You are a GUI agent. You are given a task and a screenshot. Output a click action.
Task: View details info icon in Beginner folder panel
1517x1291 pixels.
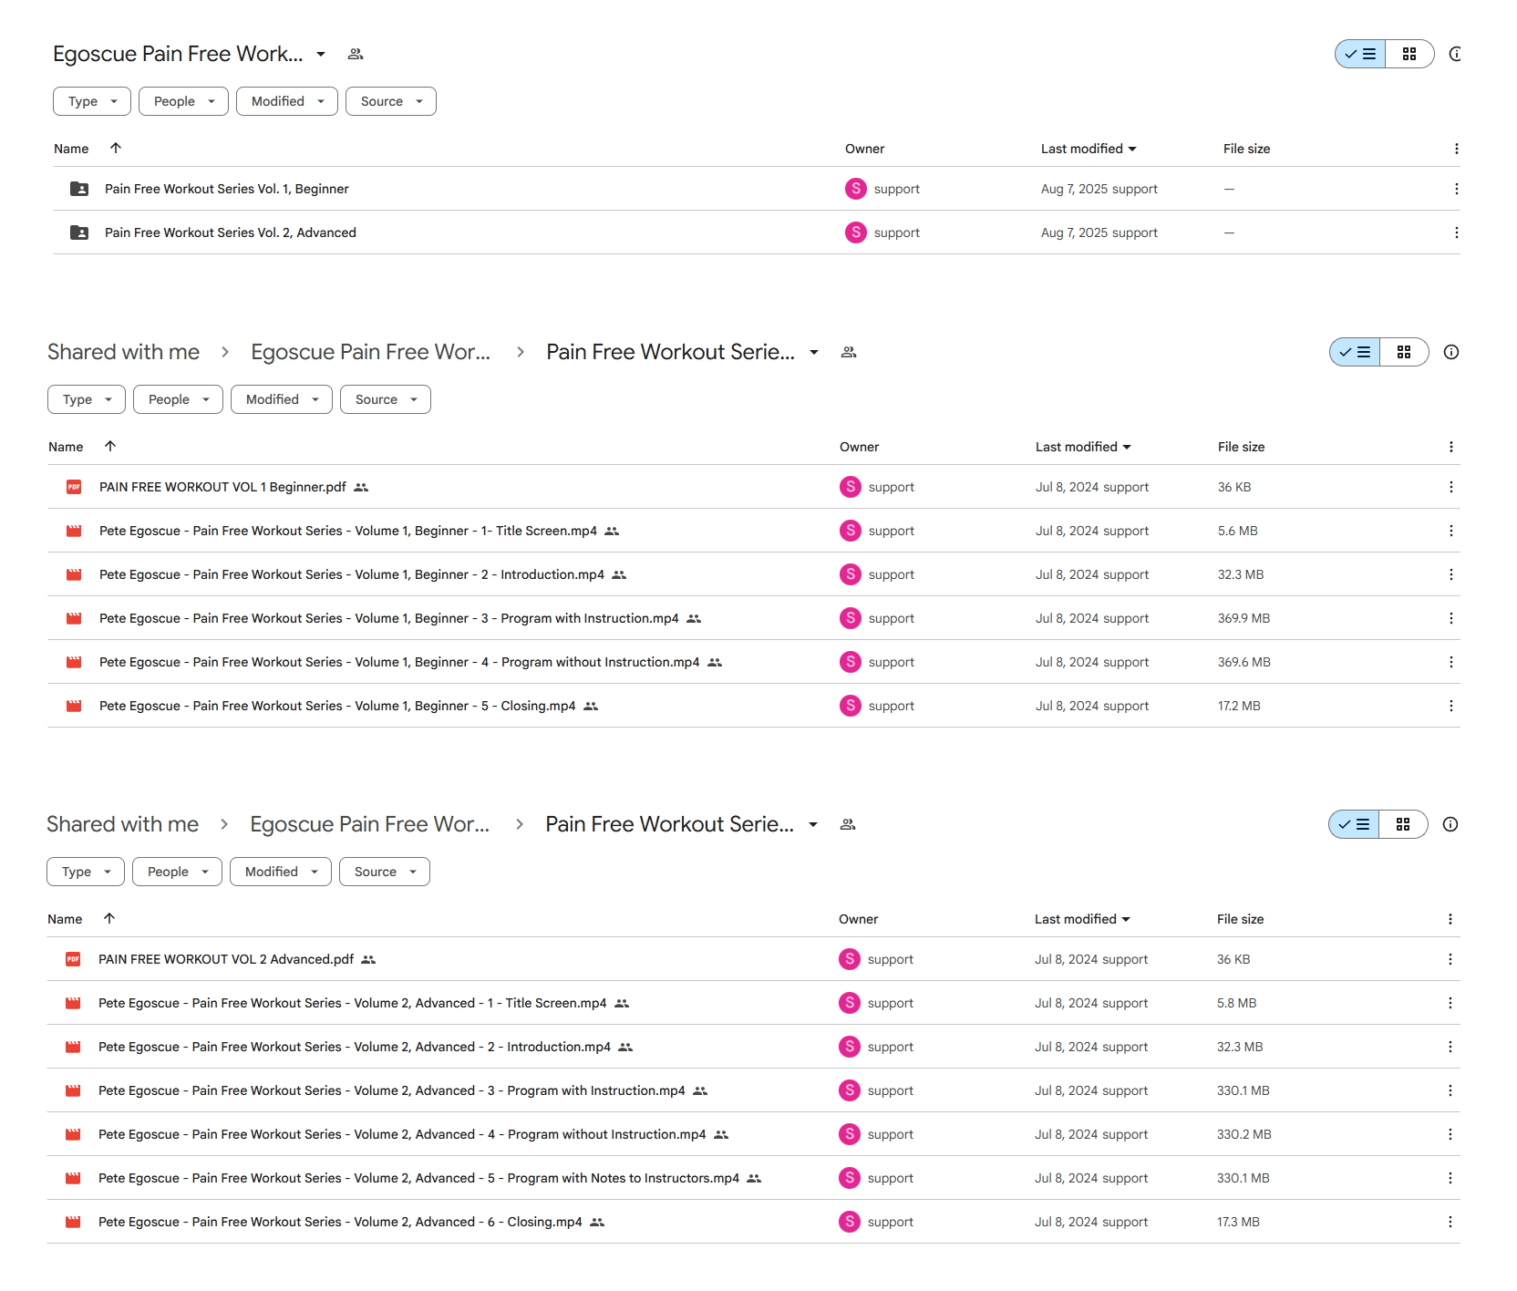[1451, 352]
